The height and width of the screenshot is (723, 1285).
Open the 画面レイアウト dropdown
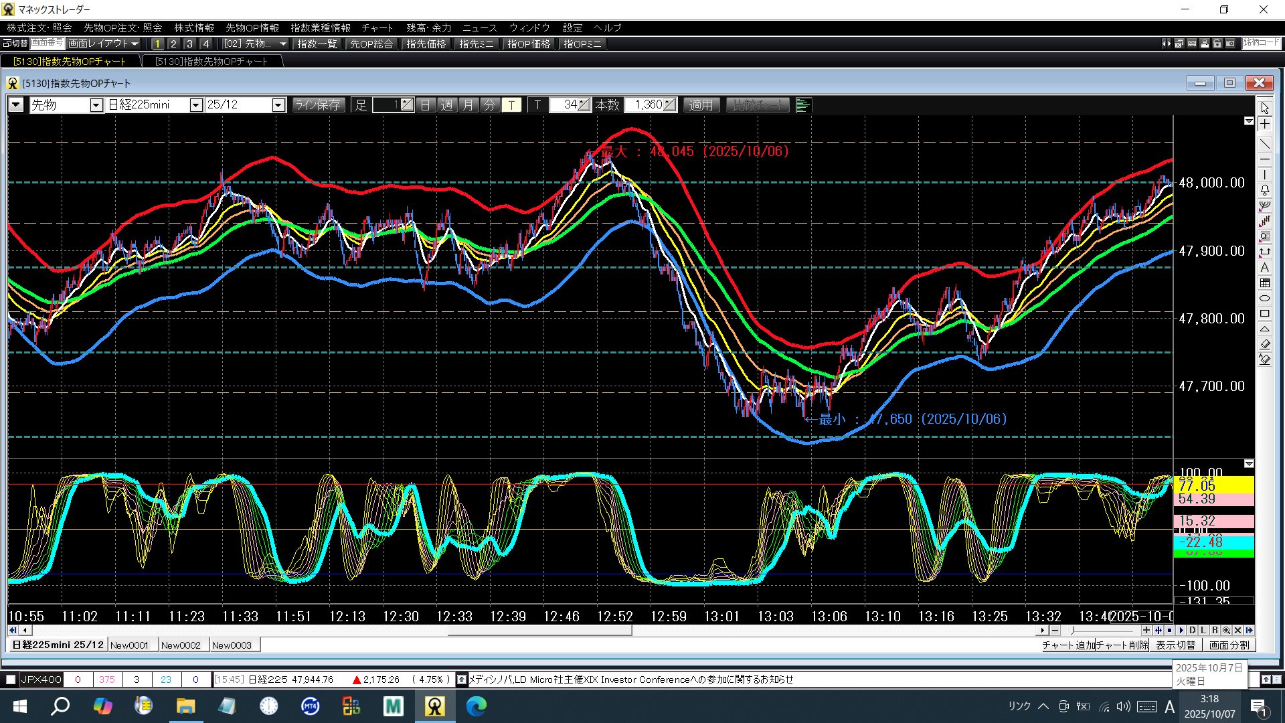coord(104,44)
